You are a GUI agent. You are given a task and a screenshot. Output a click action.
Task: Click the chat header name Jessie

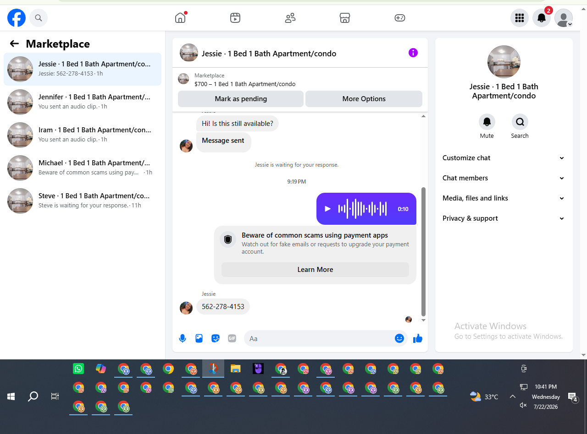(x=269, y=54)
